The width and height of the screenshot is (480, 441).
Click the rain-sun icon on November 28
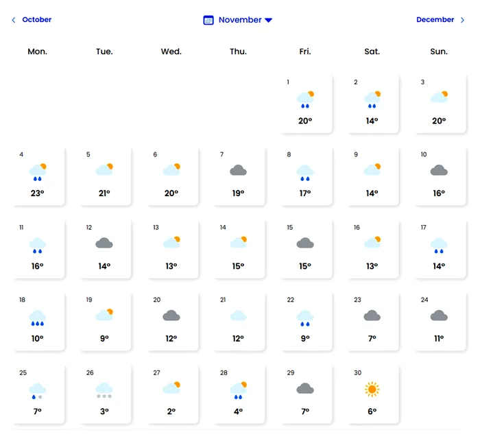coord(238,390)
